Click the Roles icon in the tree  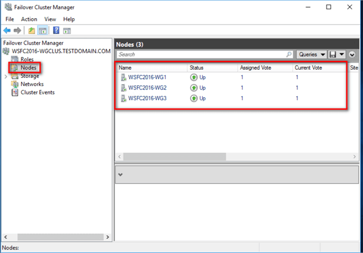[15, 59]
